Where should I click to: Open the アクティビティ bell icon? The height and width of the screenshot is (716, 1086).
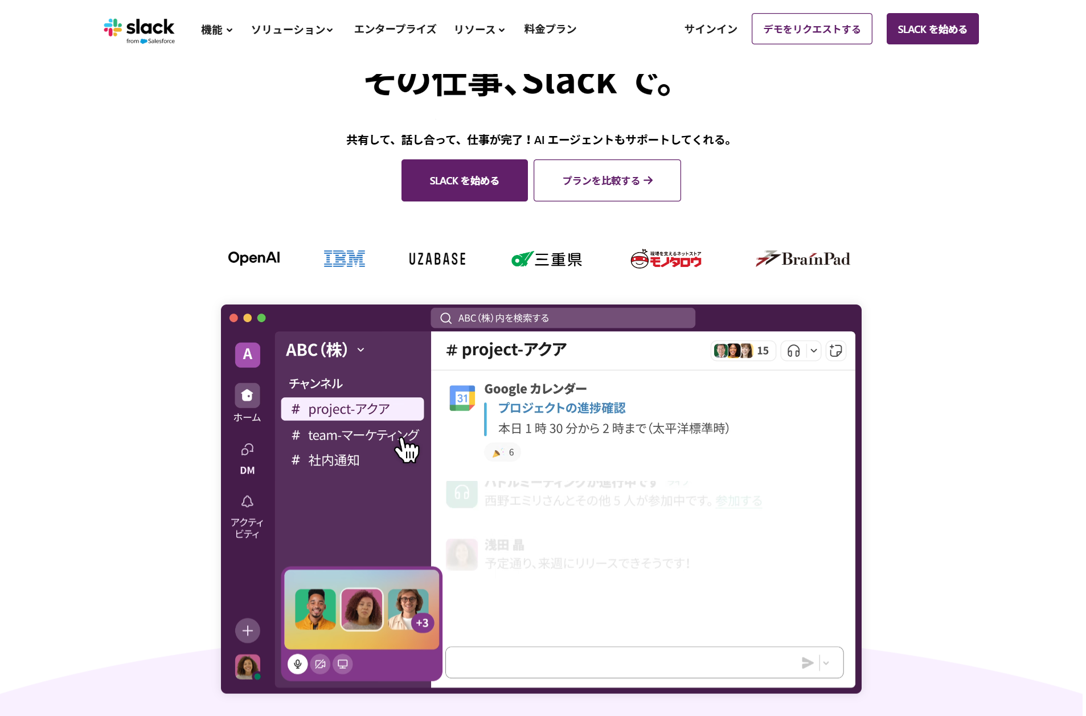coord(247,501)
